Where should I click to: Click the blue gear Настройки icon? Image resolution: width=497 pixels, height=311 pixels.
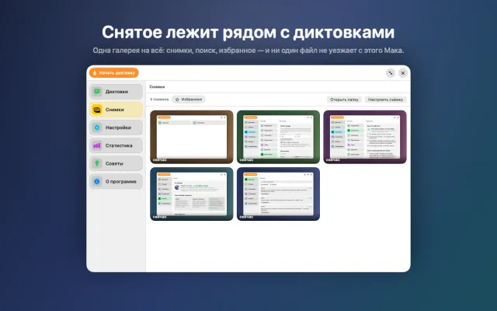(97, 128)
